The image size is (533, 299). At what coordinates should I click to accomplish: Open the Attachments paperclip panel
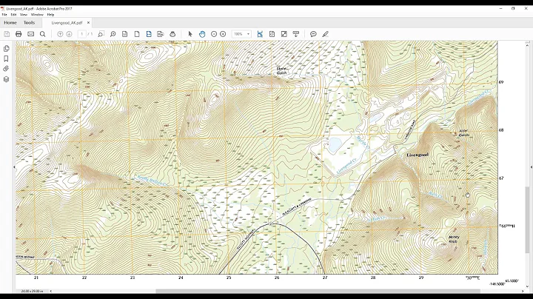pyautogui.click(x=6, y=69)
